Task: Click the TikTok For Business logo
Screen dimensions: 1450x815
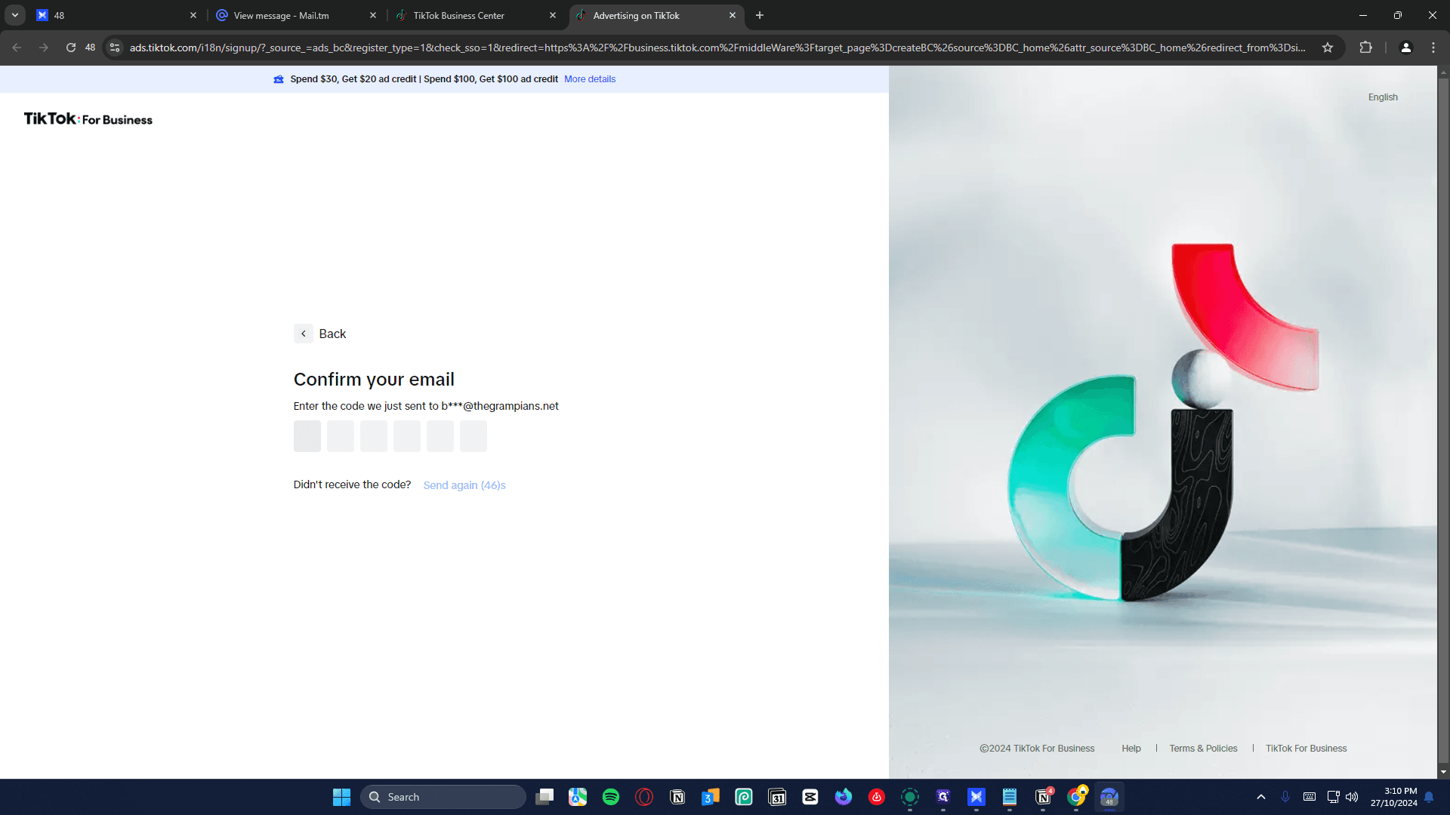Action: (88, 119)
